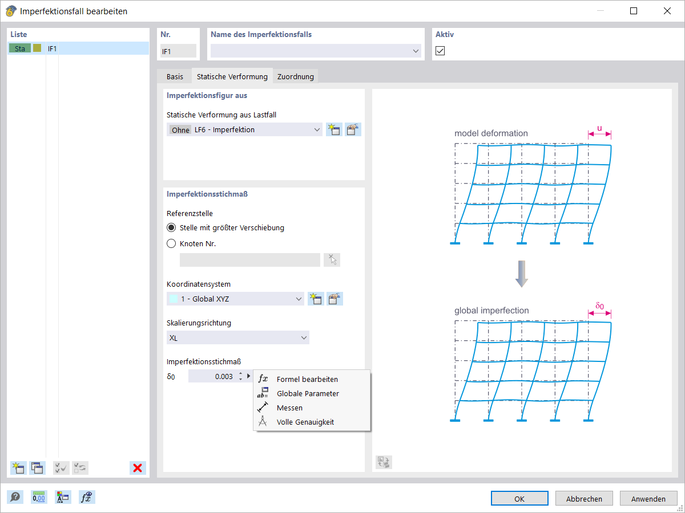Maximize the dialog window
This screenshot has width=685, height=513.
coord(634,11)
